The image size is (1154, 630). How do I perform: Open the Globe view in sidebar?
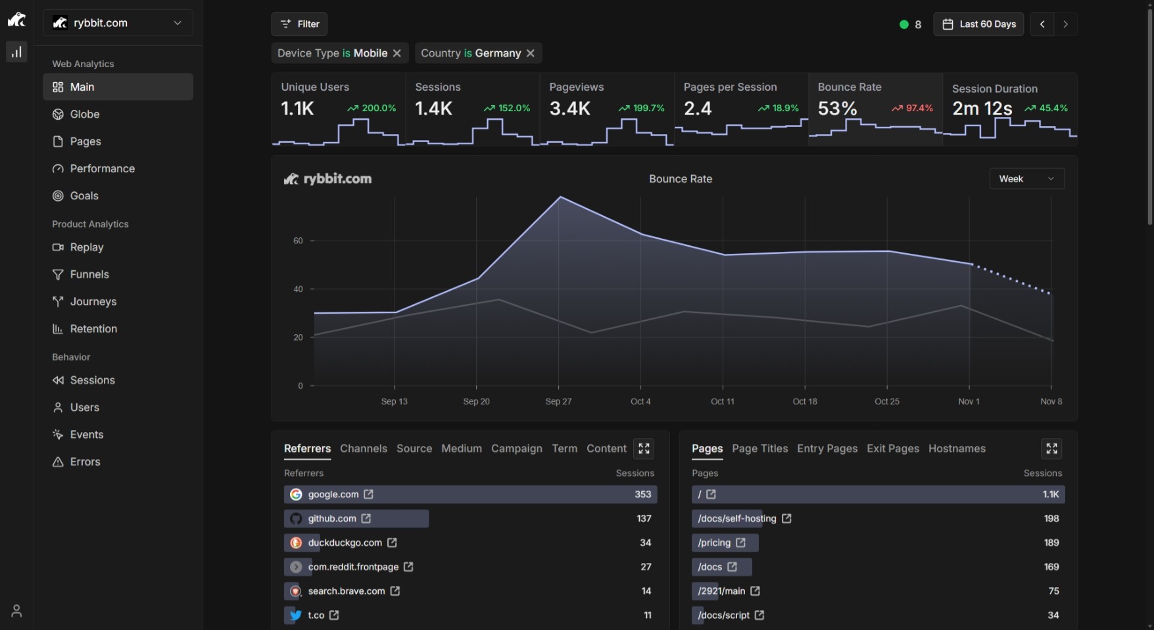click(84, 114)
